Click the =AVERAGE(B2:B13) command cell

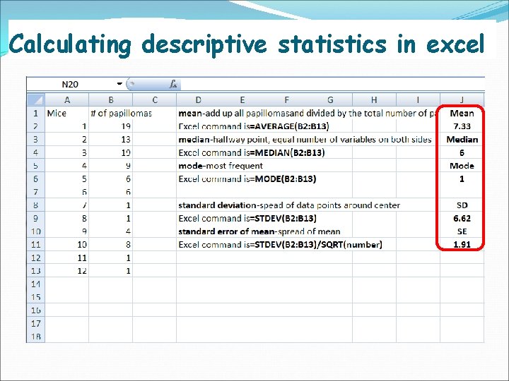[254, 126]
